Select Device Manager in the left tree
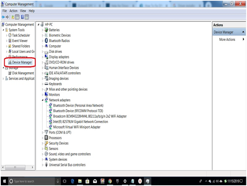 (x=22, y=62)
